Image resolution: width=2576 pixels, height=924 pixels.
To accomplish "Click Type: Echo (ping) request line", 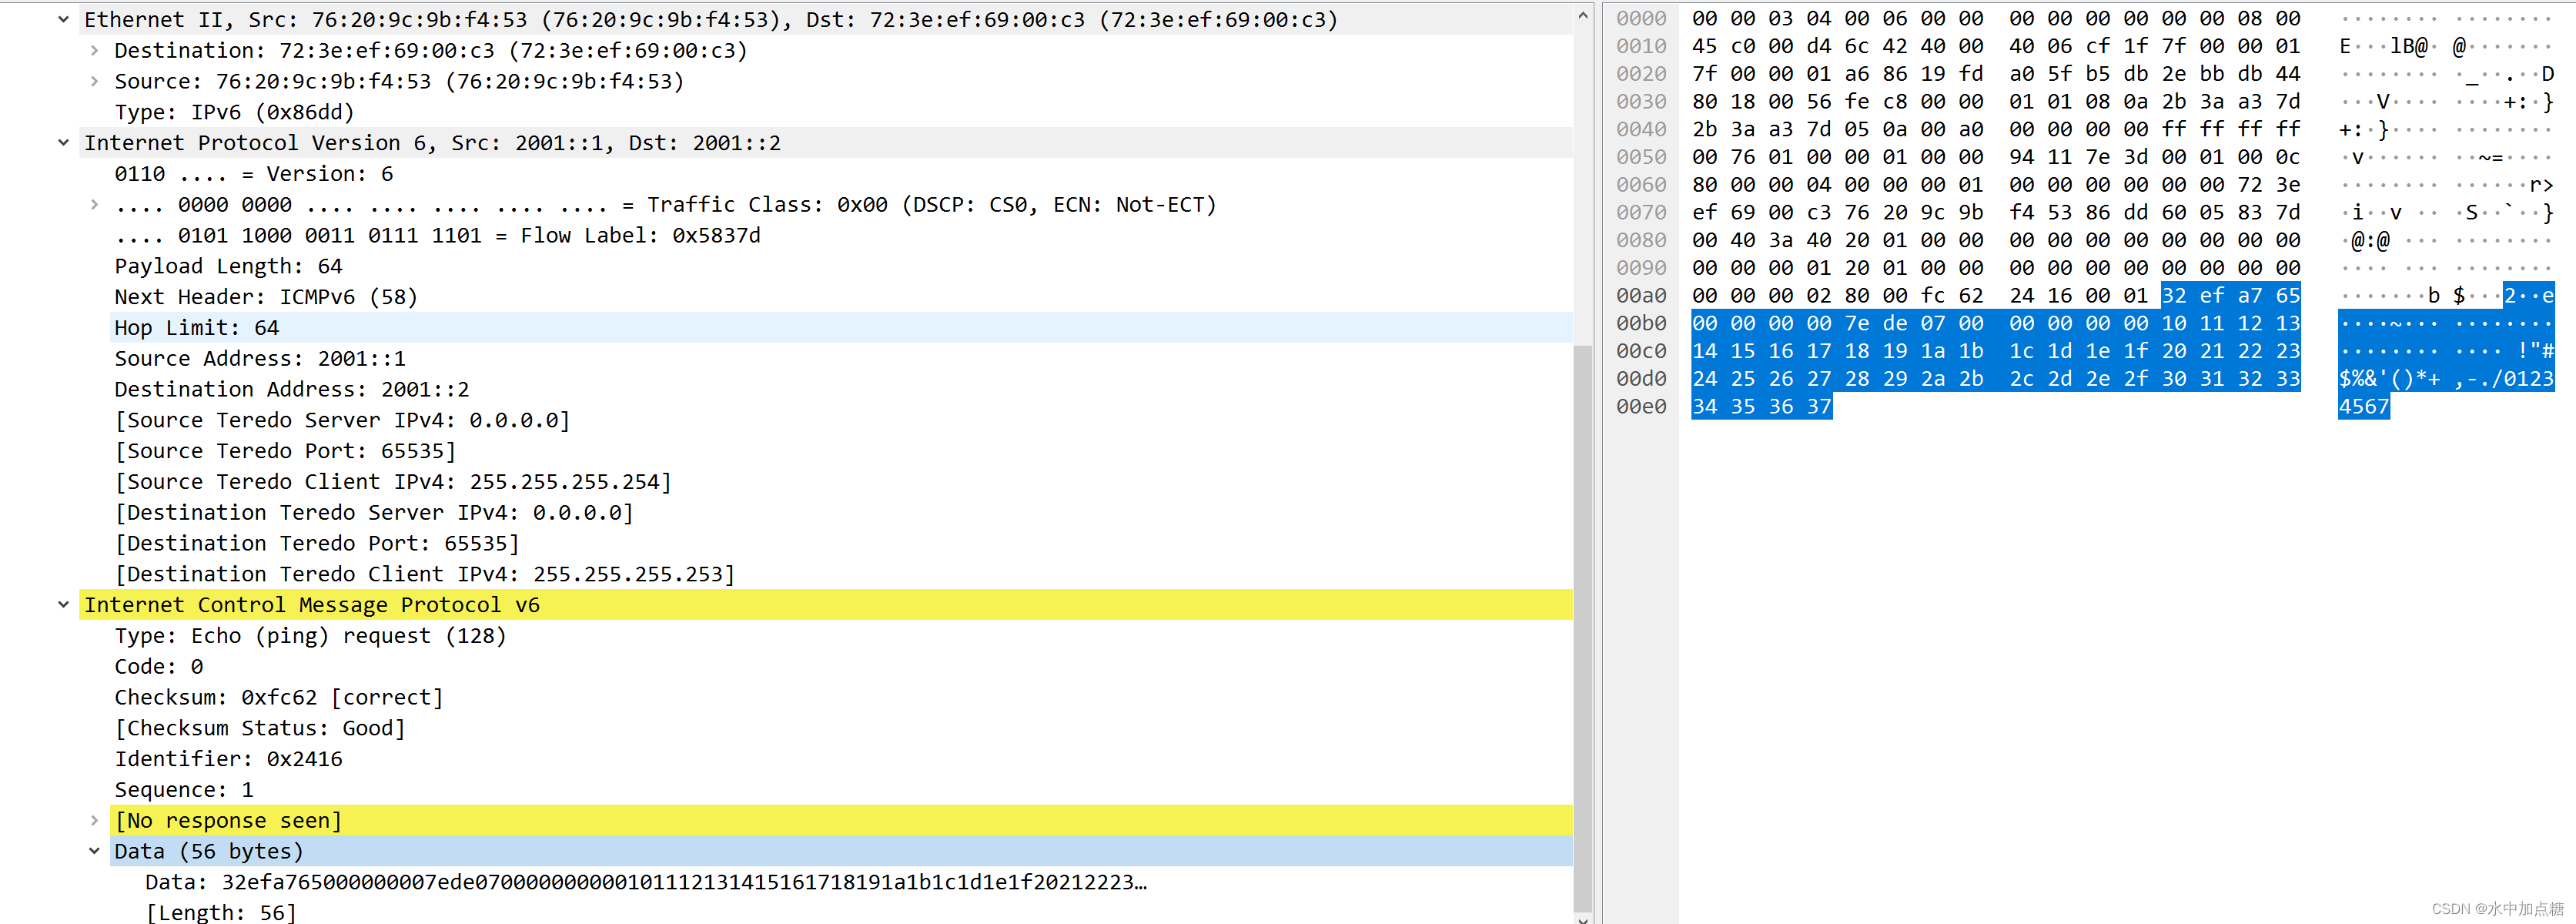I will tap(310, 636).
